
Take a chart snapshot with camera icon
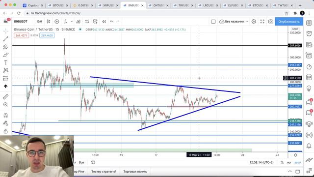point(270,22)
